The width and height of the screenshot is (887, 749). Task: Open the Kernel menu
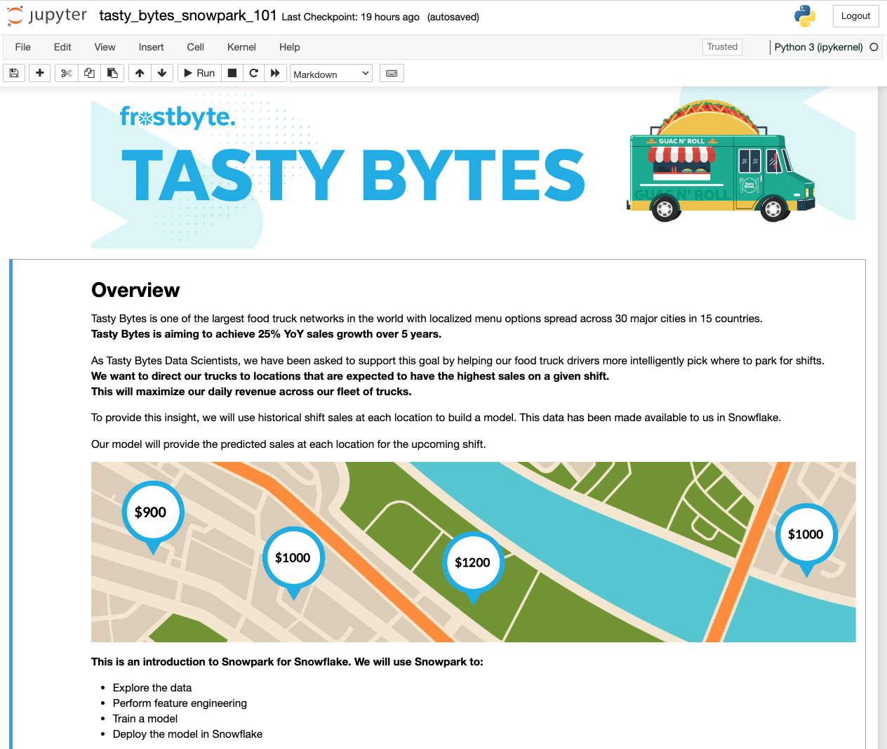(x=241, y=47)
